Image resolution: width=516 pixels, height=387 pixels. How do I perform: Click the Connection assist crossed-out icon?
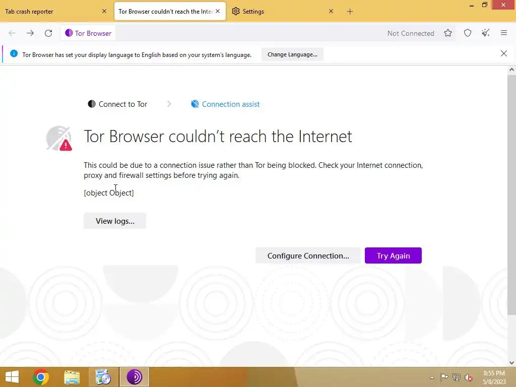pos(195,104)
